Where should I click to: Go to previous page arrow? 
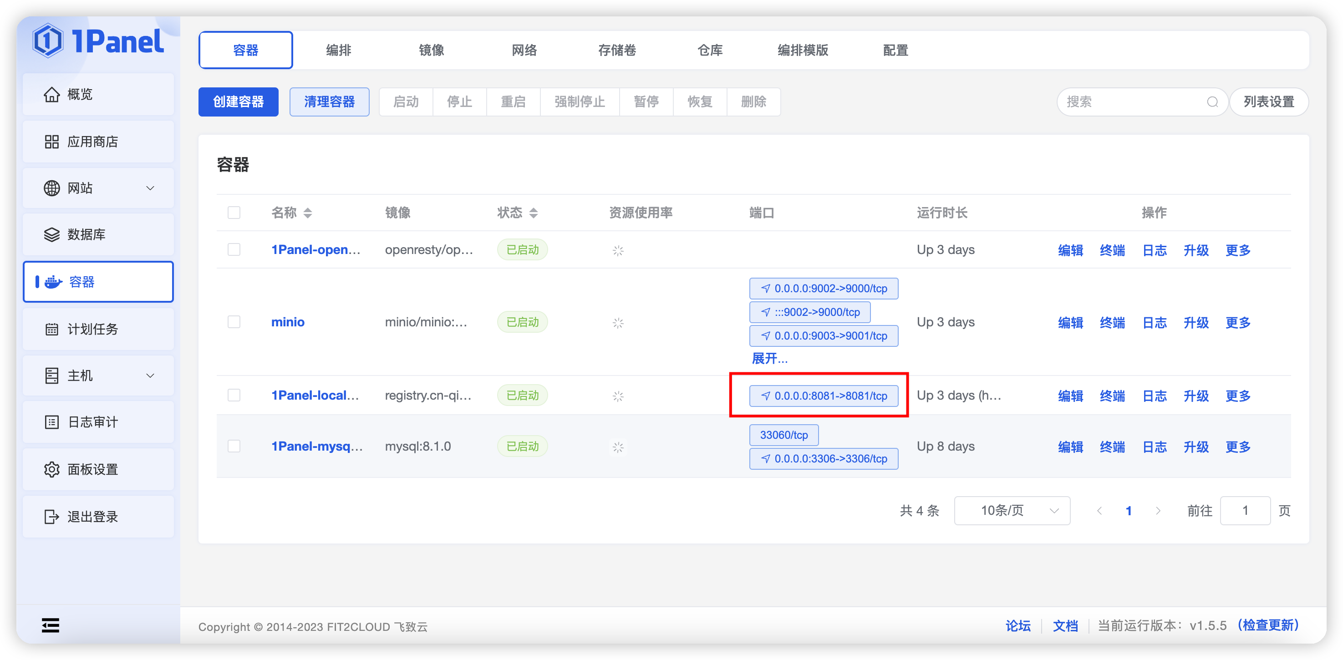pos(1099,511)
